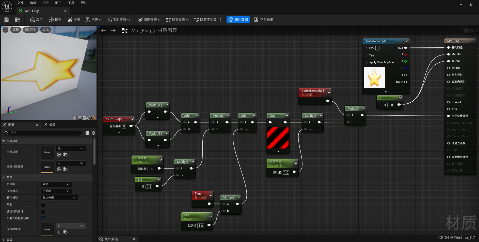Click the Base Color (基础颜色) input pin

[449, 47]
